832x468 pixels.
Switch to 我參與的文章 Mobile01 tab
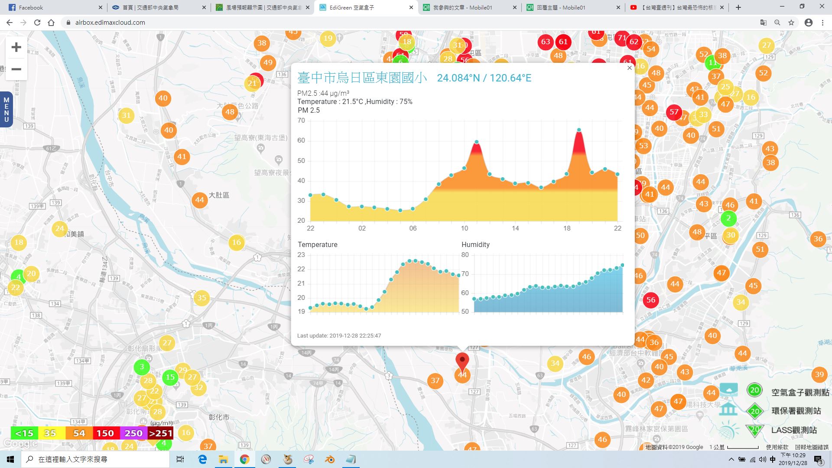470,7
